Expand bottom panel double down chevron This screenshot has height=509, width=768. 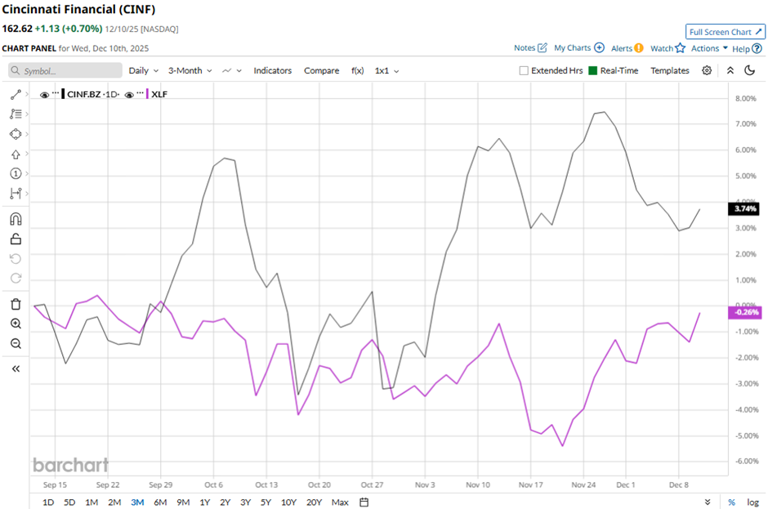708,502
